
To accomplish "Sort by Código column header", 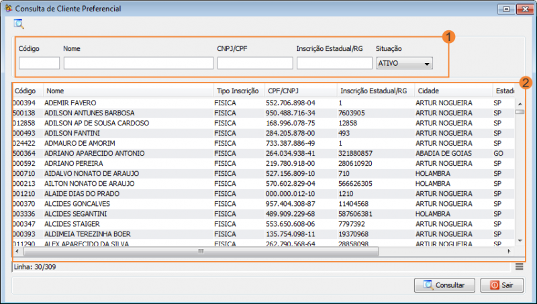I will [28, 91].
